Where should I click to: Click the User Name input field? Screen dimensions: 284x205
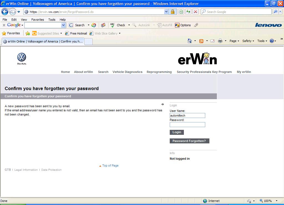click(187, 115)
